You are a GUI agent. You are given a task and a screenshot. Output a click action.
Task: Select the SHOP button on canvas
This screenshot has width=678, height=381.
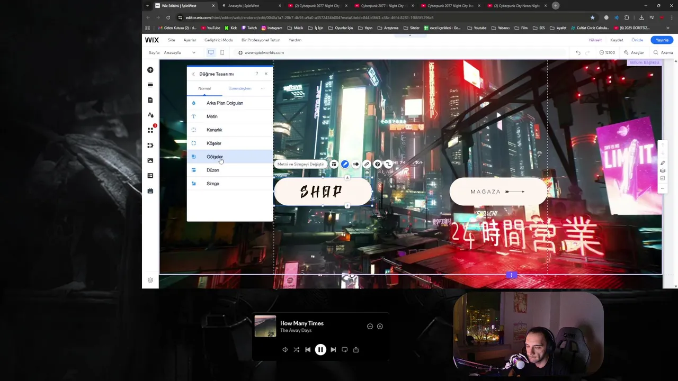point(322,192)
